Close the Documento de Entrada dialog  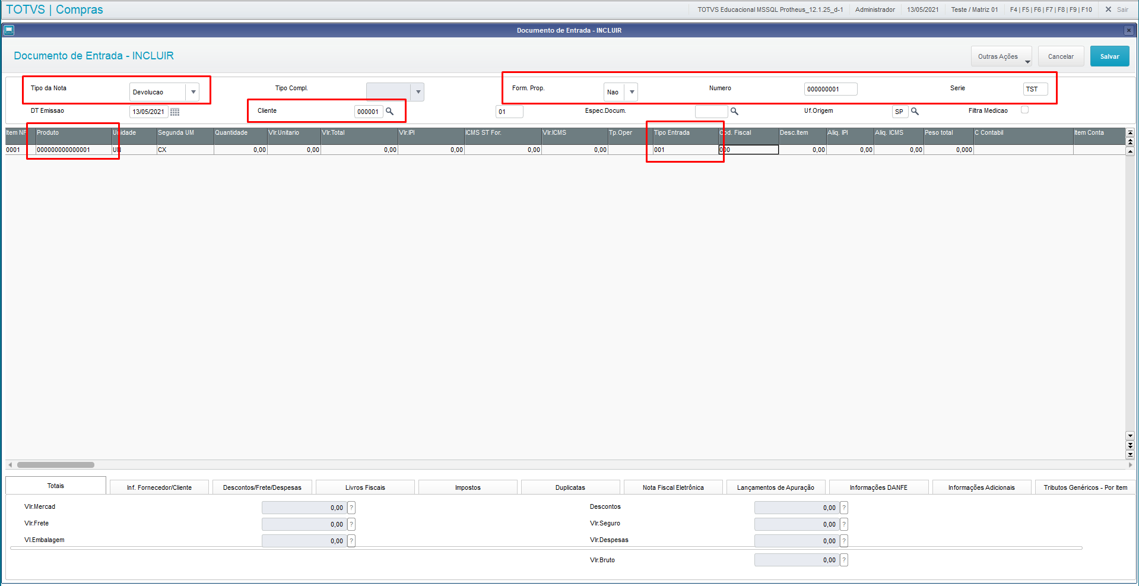tap(1128, 30)
